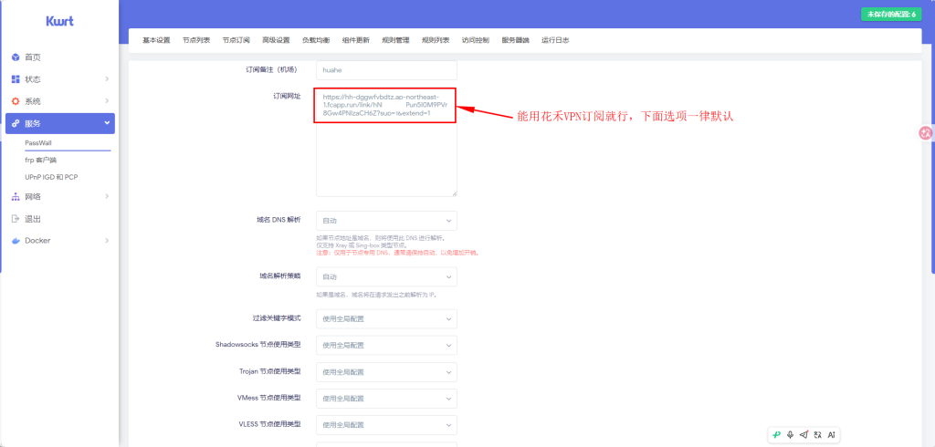
Task: Switch to the 组件更新 tab
Action: (356, 40)
